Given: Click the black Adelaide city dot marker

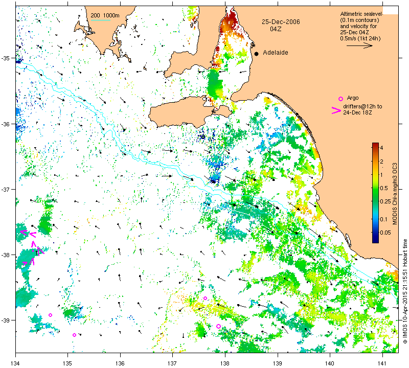Looking at the screenshot, I should (257, 54).
